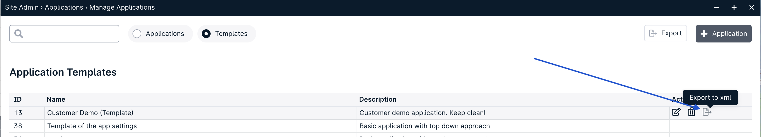
Task: Export Customer Demo (Template) to xml
Action: tap(707, 112)
